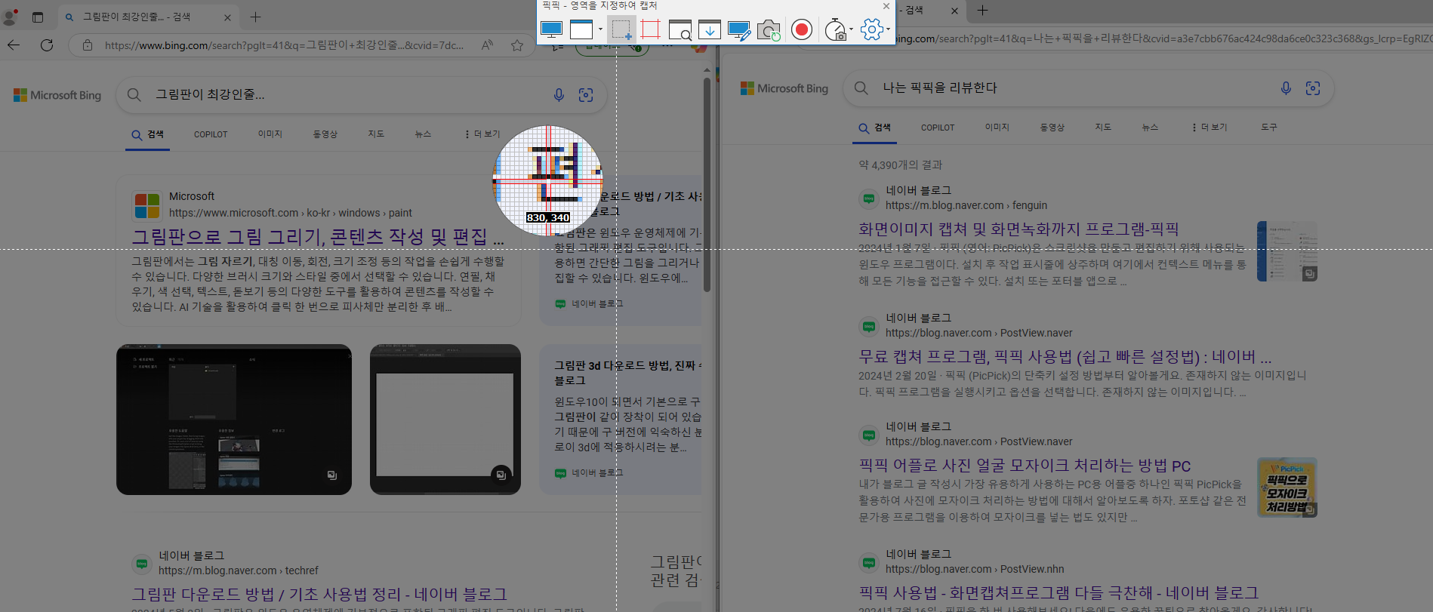Viewport: 1433px width, 612px height.
Task: Click visual search icon in left Bing search box
Action: point(586,95)
